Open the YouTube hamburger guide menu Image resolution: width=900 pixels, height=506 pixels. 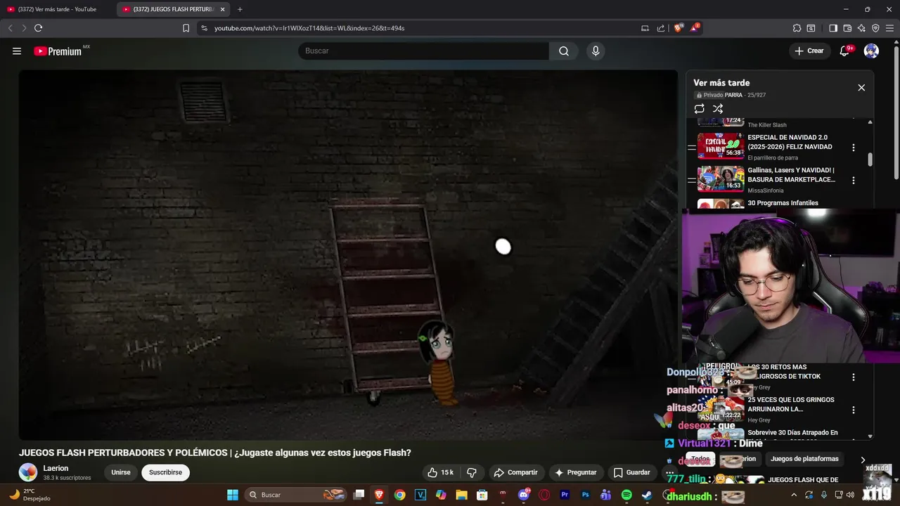click(17, 51)
